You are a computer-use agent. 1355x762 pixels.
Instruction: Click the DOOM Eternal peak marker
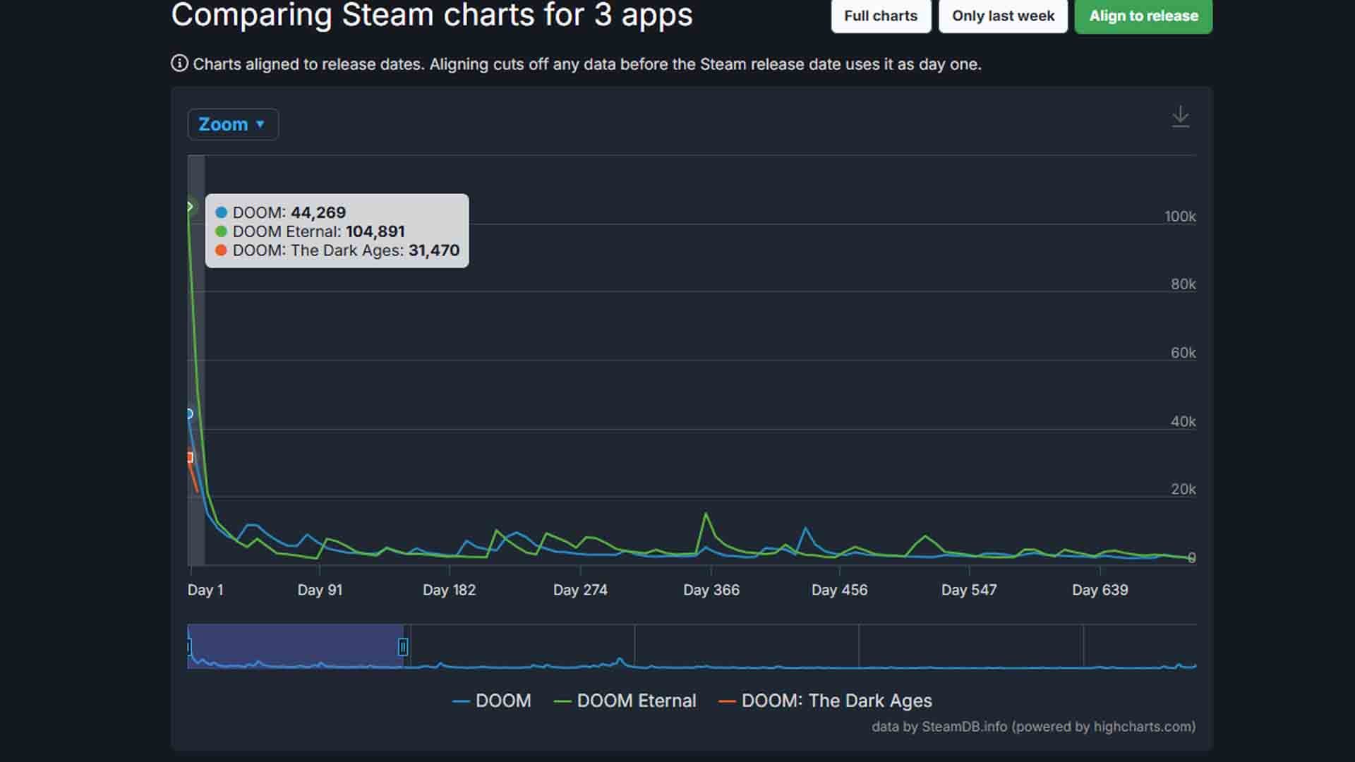pos(190,207)
